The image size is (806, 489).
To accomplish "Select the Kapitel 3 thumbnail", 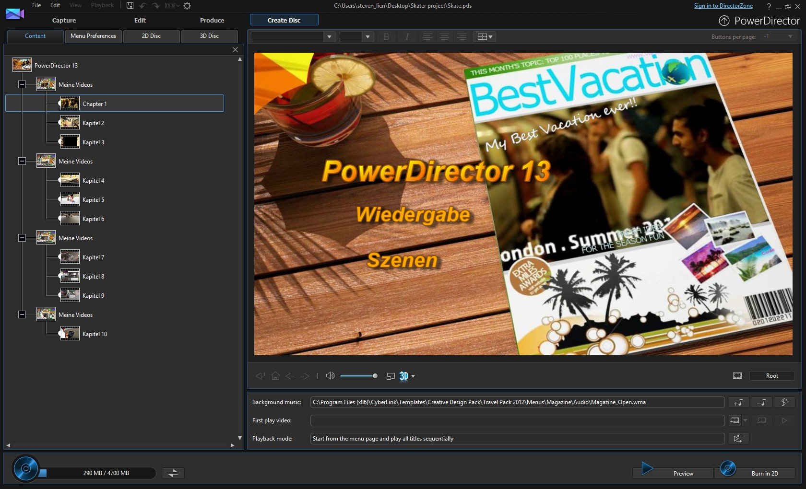I will coord(70,142).
